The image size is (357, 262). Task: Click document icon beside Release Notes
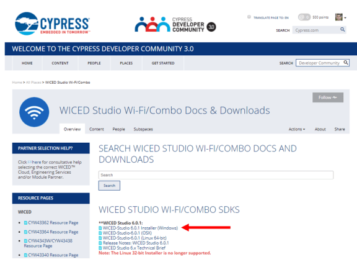(100, 243)
